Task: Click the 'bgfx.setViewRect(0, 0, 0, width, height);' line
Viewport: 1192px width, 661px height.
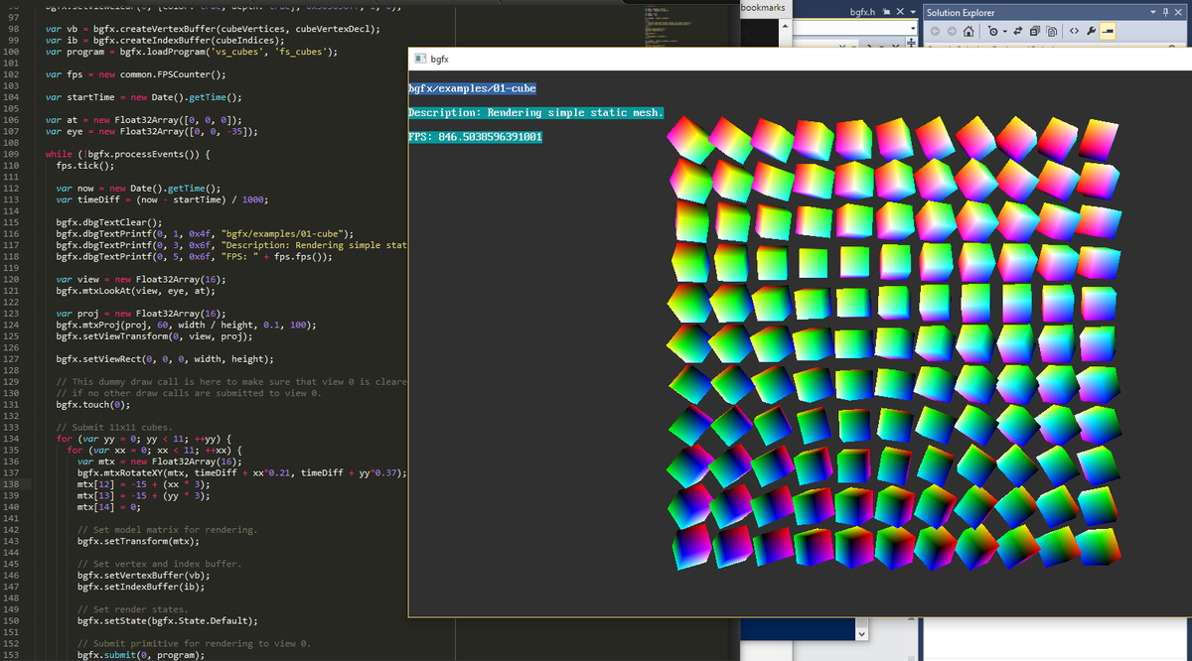Action: click(x=165, y=358)
